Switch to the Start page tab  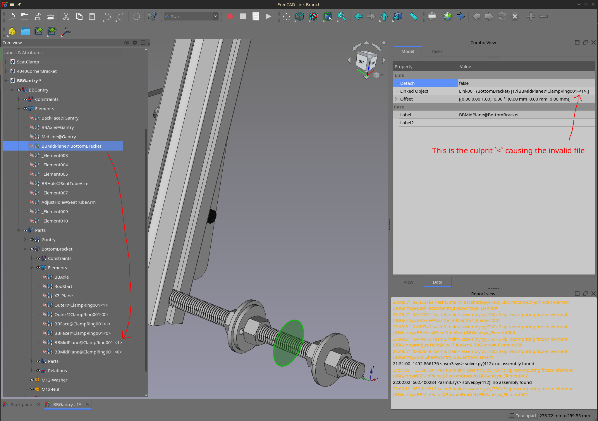point(21,404)
